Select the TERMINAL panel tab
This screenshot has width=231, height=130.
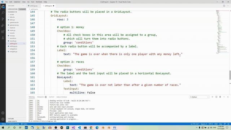[32, 97]
